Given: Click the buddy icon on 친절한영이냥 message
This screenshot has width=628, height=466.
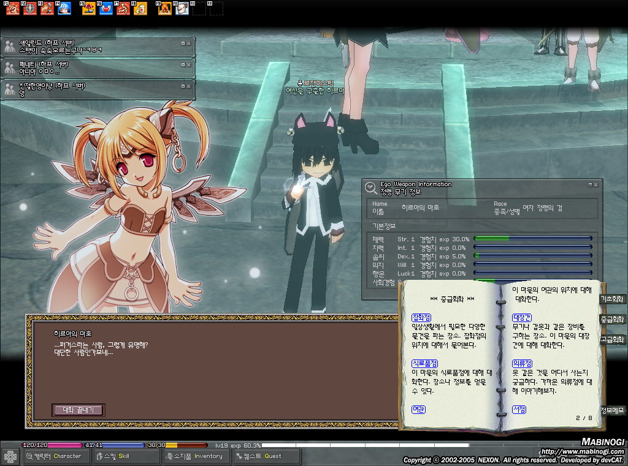Looking at the screenshot, I should tap(10, 90).
